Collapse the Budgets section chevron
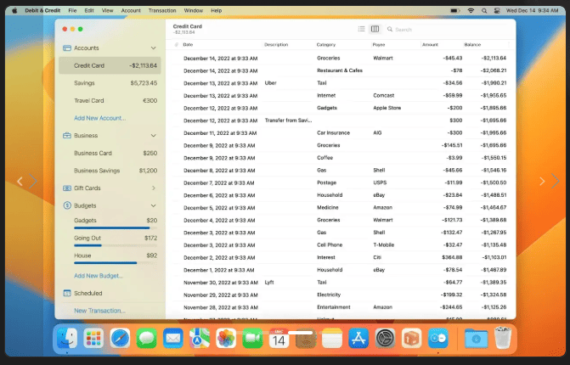This screenshot has height=365, width=570. click(x=154, y=205)
